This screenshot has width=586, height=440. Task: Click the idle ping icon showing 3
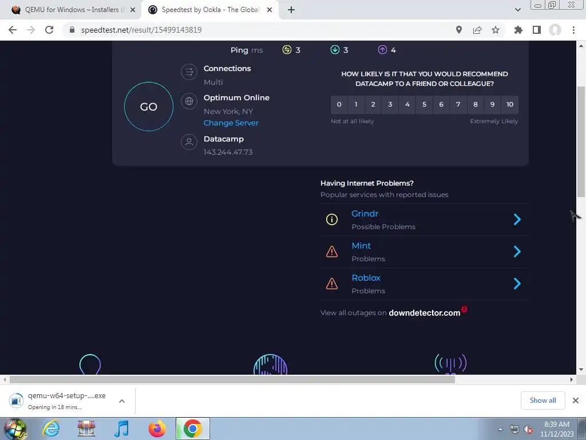[287, 50]
